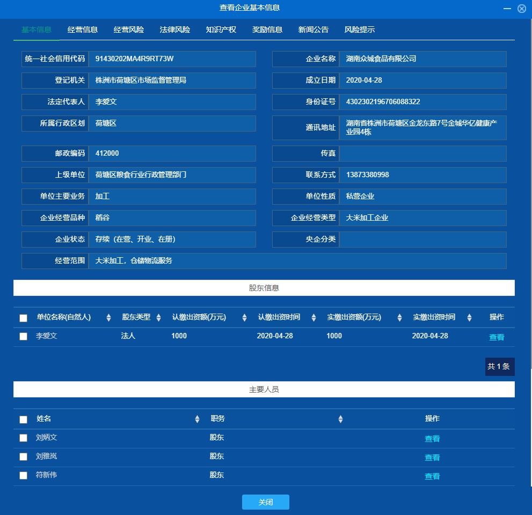The image size is (532, 515).
Task: Open 查看 link for 刘雅岚
Action: coord(432,458)
